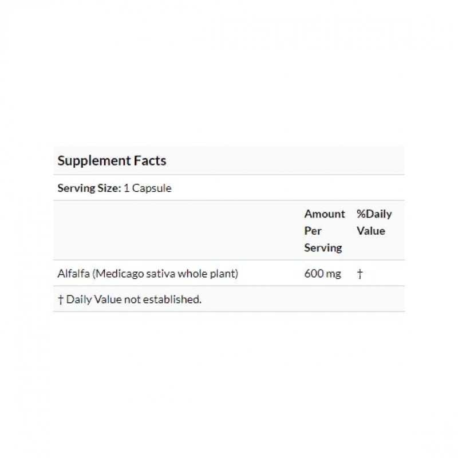Click the word "Capsule" in serving row
Viewport: 458px width, 458px height.
pos(151,188)
